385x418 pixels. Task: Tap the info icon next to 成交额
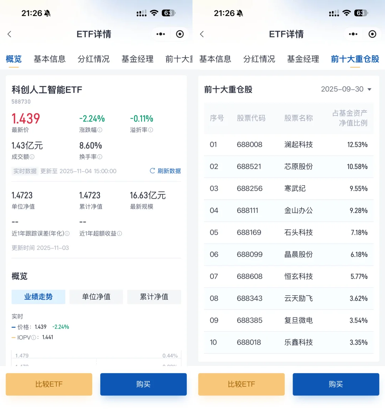[32, 157]
